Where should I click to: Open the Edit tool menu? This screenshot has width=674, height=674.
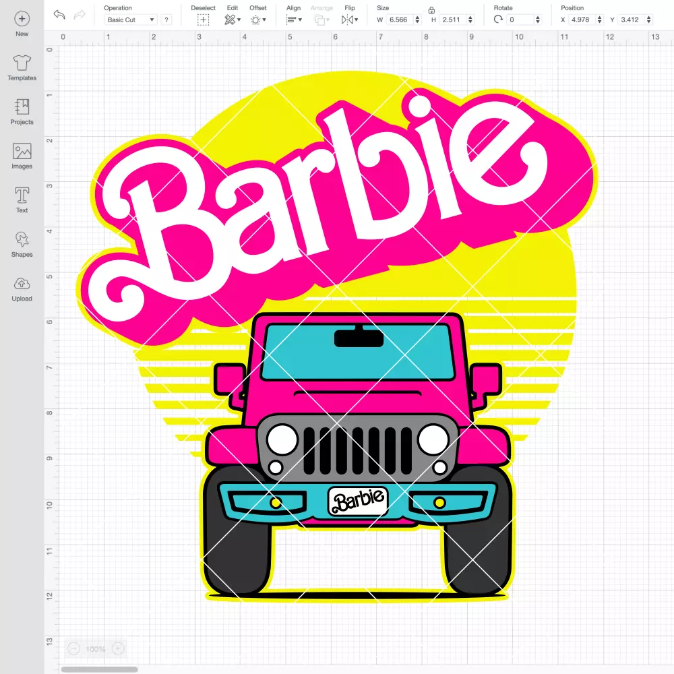233,20
